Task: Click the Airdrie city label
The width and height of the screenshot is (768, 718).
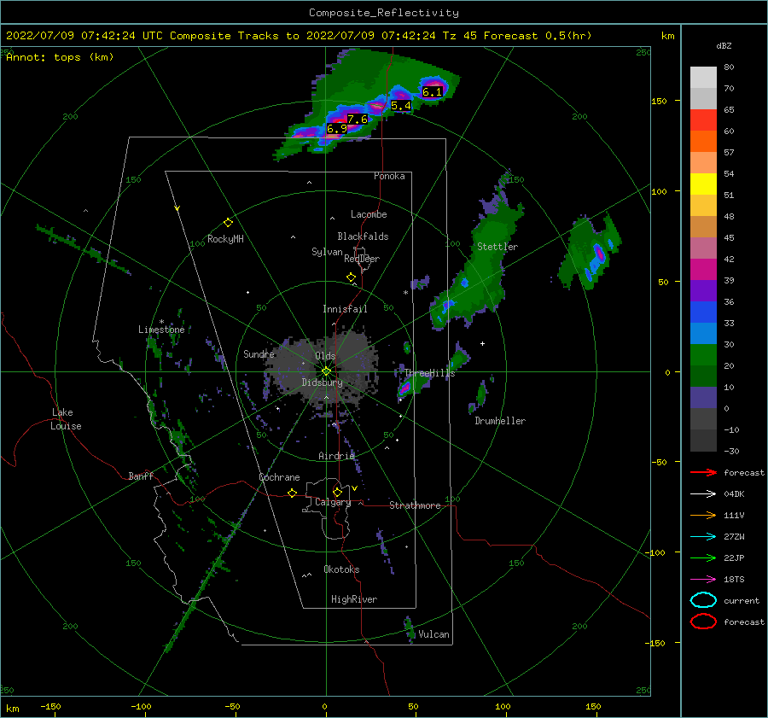Action: point(336,456)
